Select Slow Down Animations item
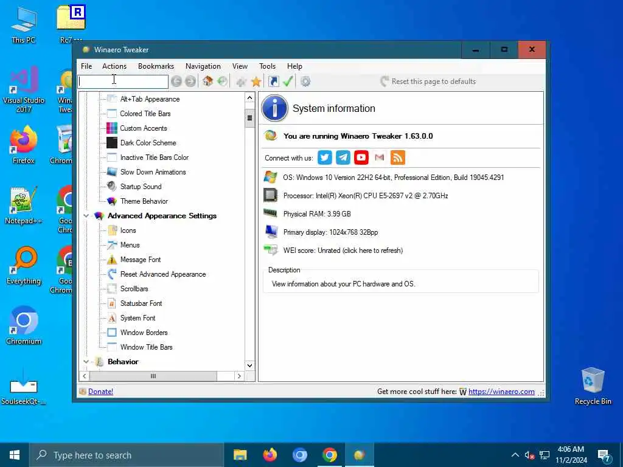623x467 pixels. [x=153, y=172]
